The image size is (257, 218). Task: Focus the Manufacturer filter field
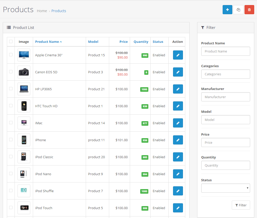(225, 97)
